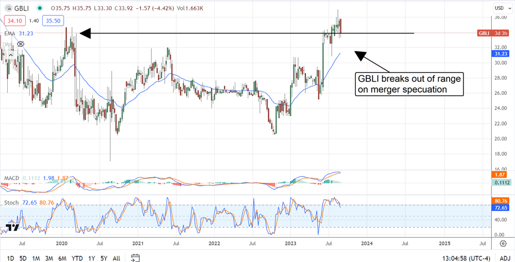Screen dimensions: 515x262
Task: Choose the All time range
Action: pos(116,257)
